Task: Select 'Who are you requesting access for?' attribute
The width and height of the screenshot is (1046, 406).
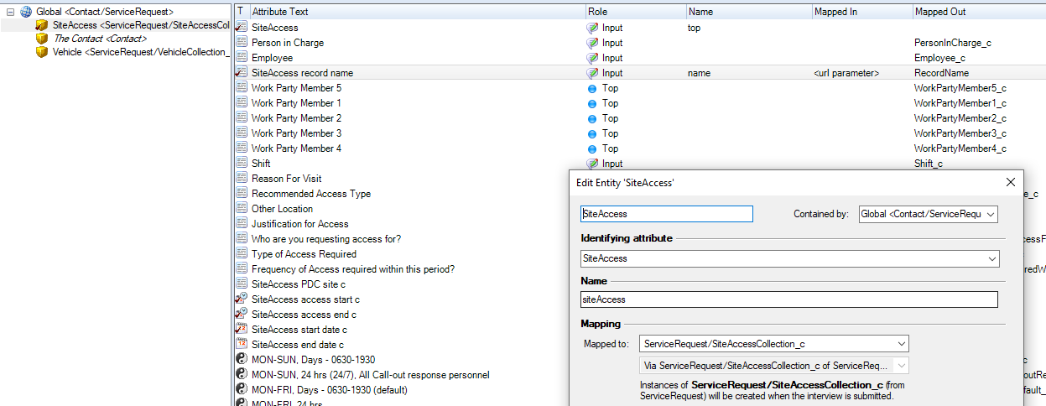Action: tap(325, 239)
